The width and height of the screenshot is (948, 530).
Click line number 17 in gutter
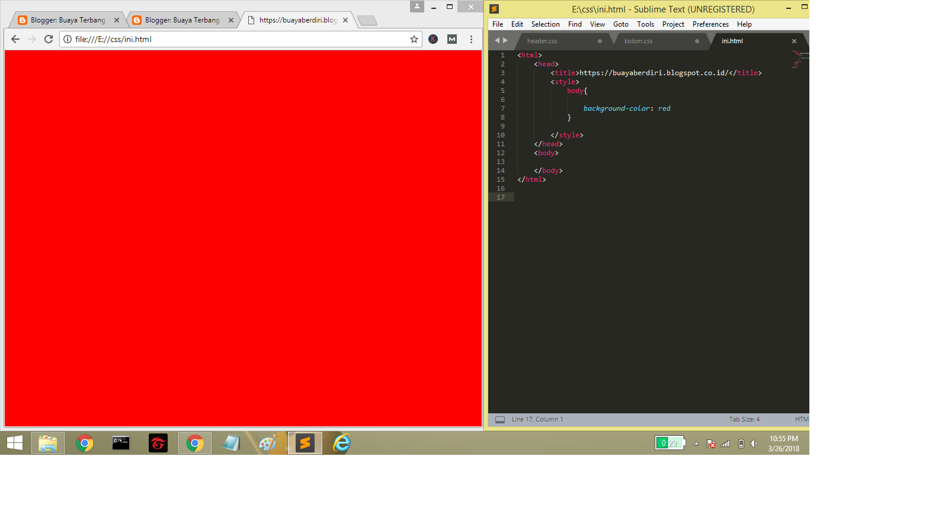501,197
